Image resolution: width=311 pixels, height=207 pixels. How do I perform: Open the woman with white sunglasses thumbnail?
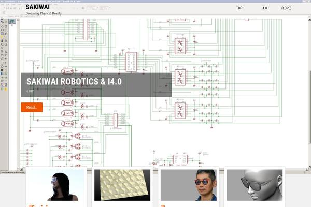click(x=56, y=185)
